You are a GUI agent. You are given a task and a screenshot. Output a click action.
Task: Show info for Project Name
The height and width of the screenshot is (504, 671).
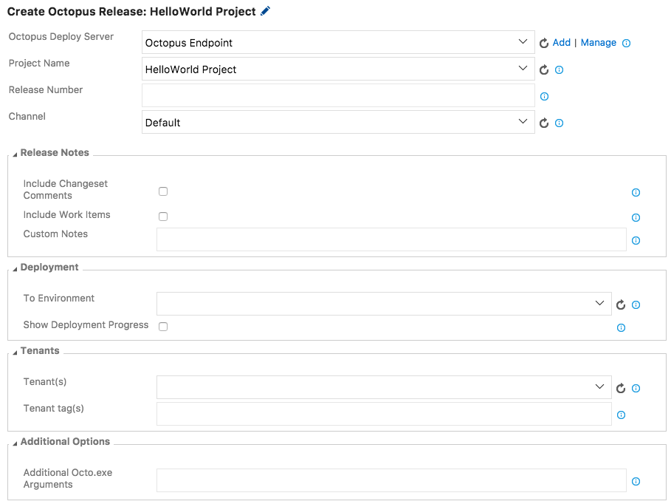[559, 70]
